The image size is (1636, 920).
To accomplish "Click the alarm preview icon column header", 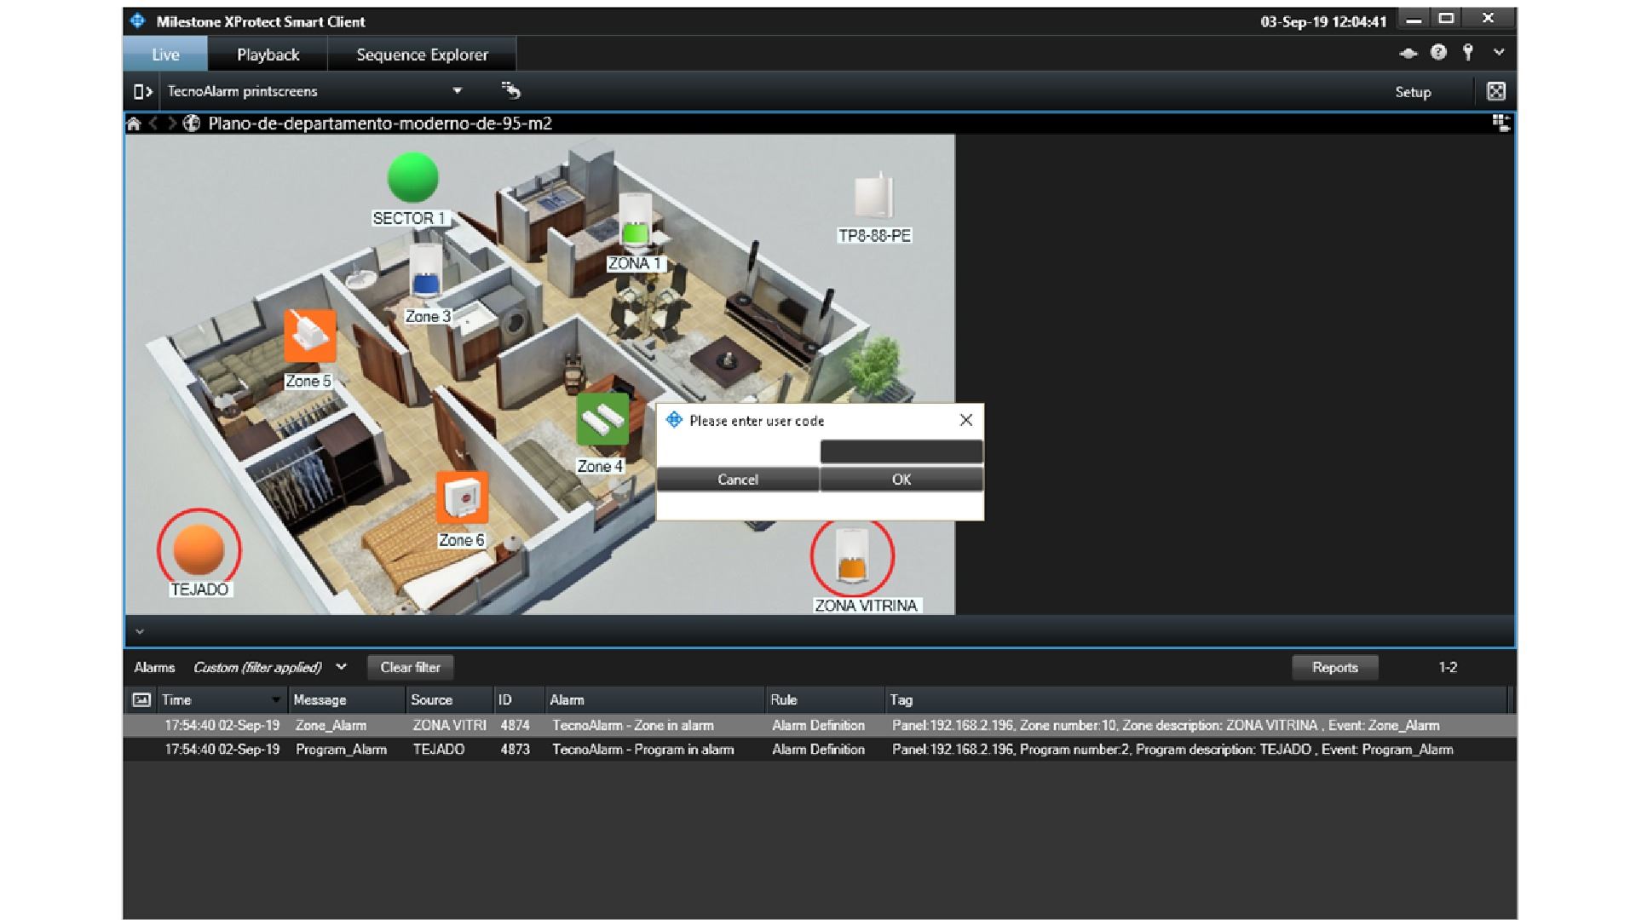I will tap(141, 699).
